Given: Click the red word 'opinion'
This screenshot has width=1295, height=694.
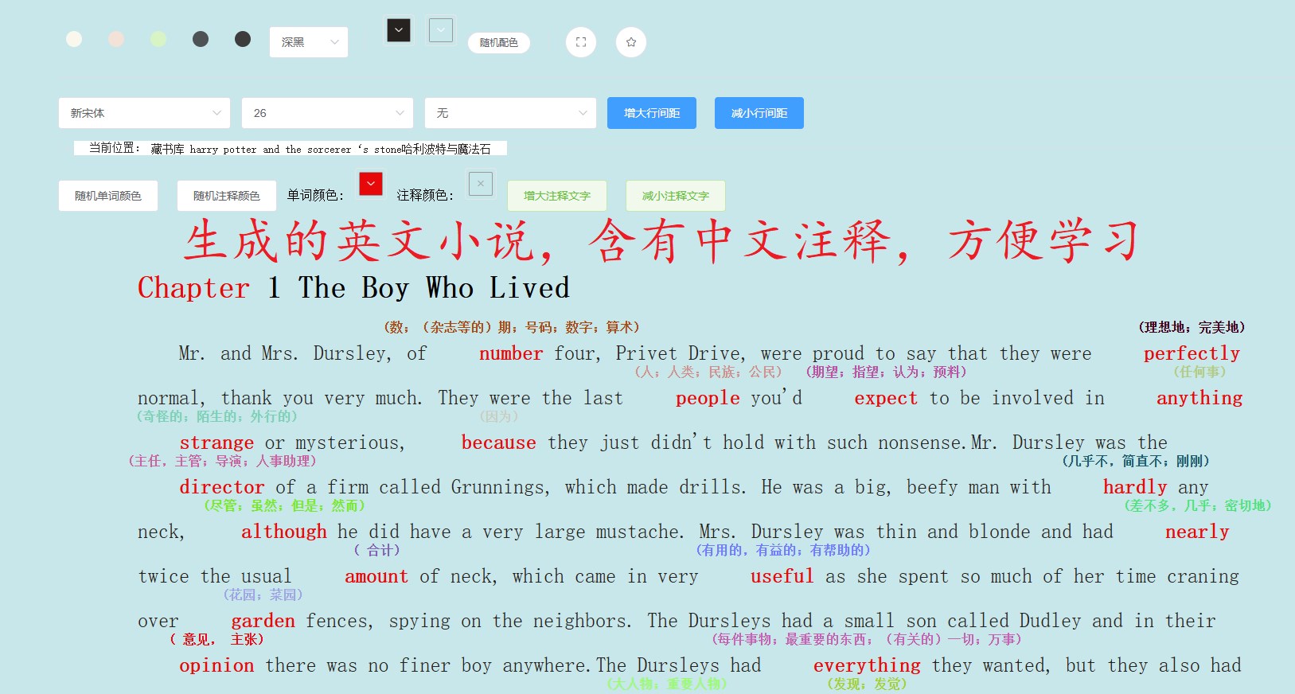Looking at the screenshot, I should pos(216,665).
